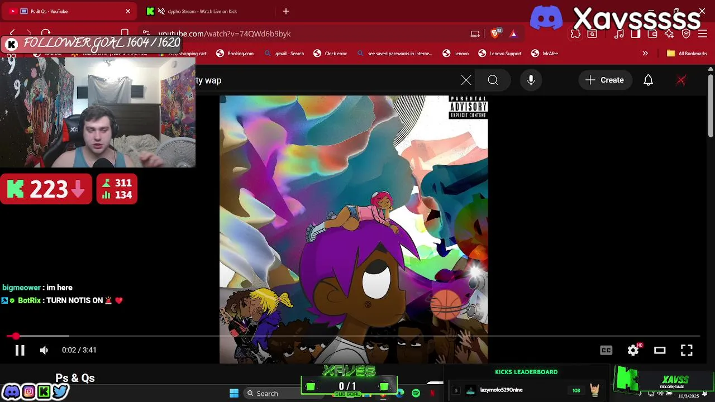Screen dimensions: 715x402
Task: Open the gmail - Search bookmark
Action: 284,54
